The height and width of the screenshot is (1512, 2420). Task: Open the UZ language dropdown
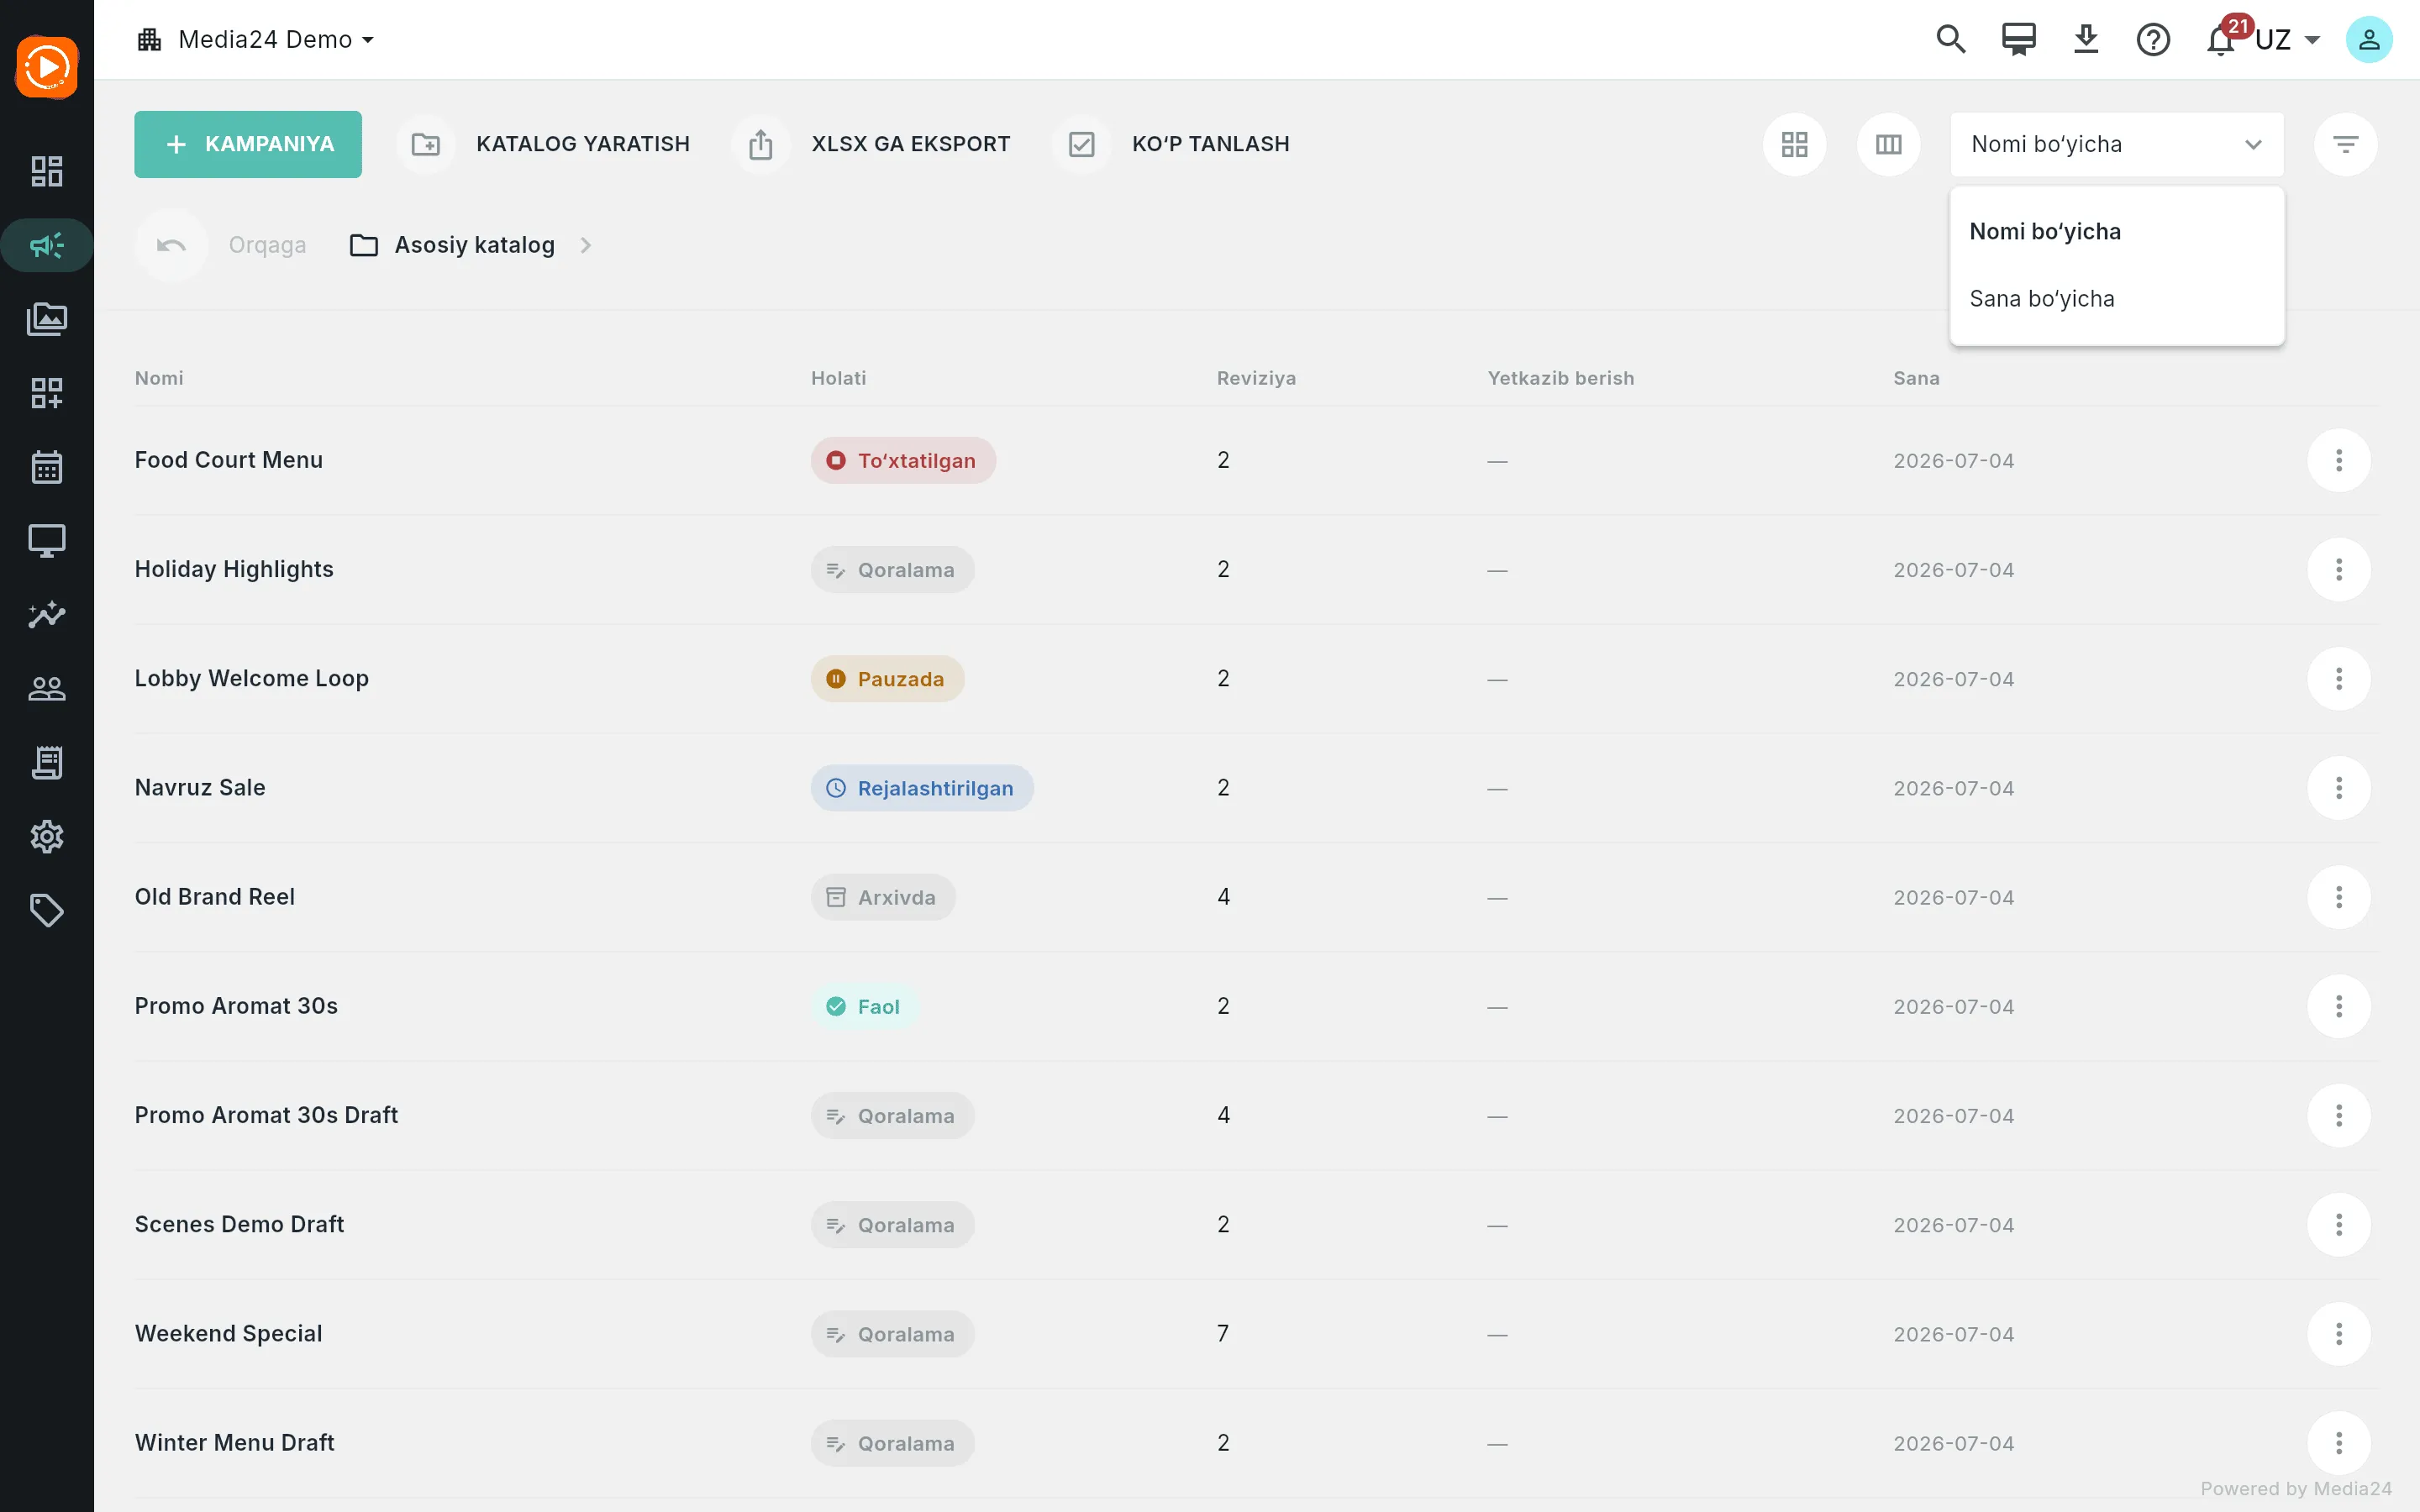(2287, 39)
